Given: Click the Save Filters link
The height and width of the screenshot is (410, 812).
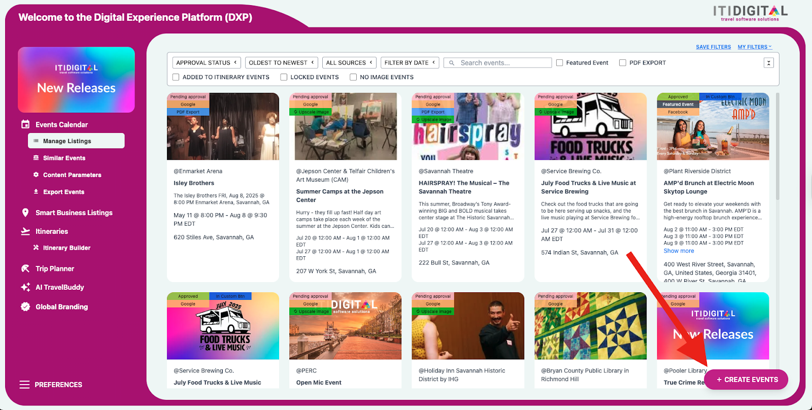Looking at the screenshot, I should point(714,47).
